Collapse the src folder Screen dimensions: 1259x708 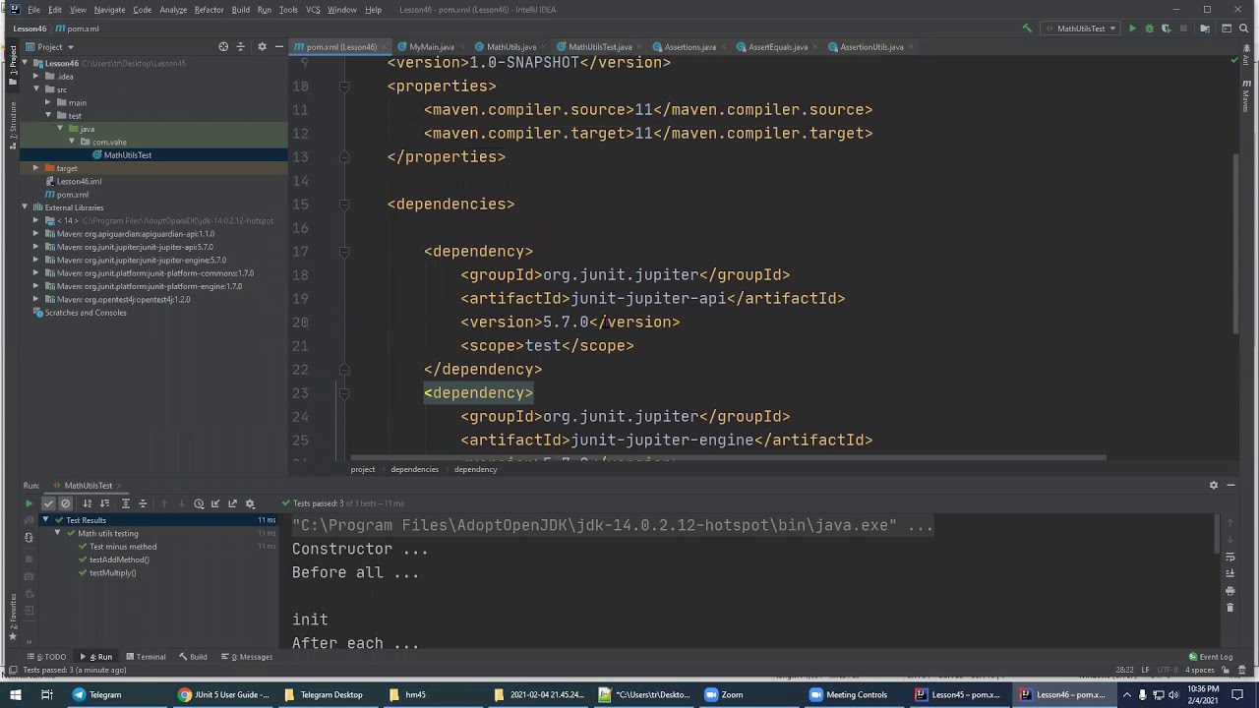click(x=36, y=89)
